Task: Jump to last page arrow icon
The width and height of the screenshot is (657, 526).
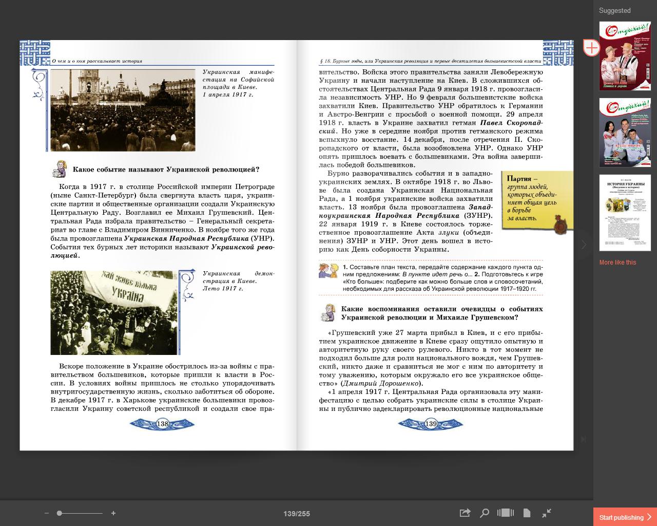Action: (584, 439)
